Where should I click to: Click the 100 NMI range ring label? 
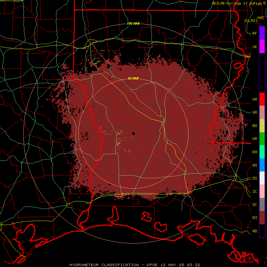133,23
